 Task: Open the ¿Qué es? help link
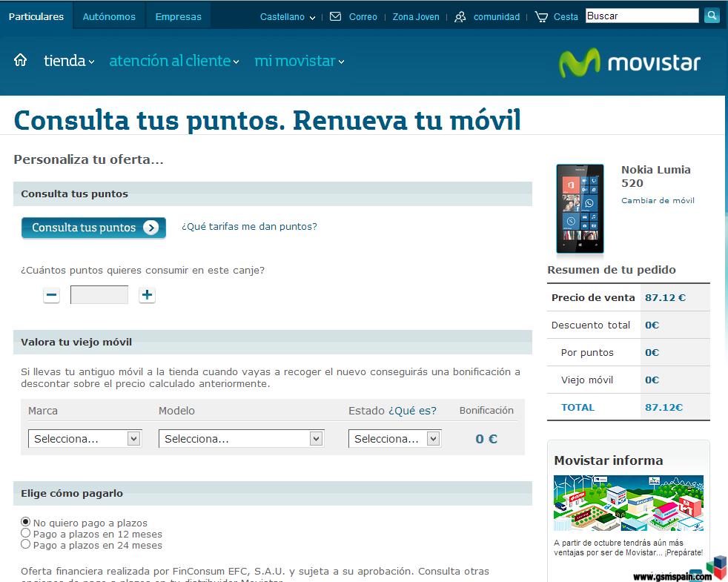pos(412,411)
